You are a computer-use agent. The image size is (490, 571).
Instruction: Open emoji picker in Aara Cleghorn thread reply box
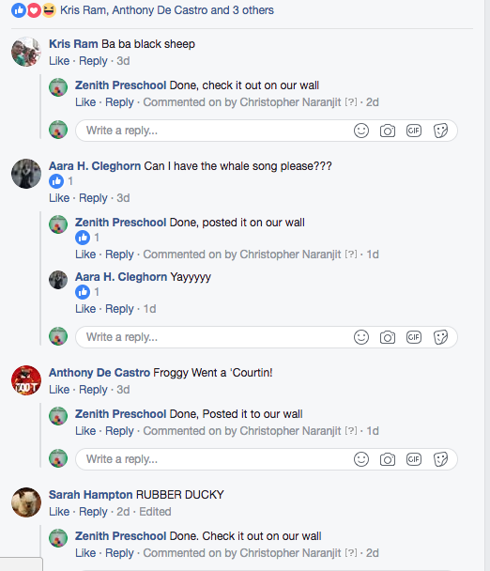(361, 337)
